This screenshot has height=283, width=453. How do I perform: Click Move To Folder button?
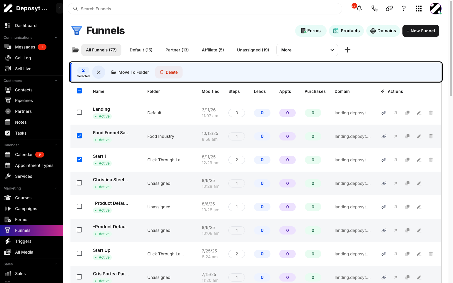pos(130,72)
